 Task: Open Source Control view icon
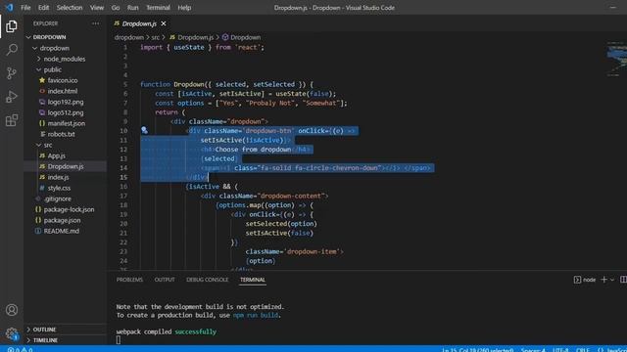point(12,73)
